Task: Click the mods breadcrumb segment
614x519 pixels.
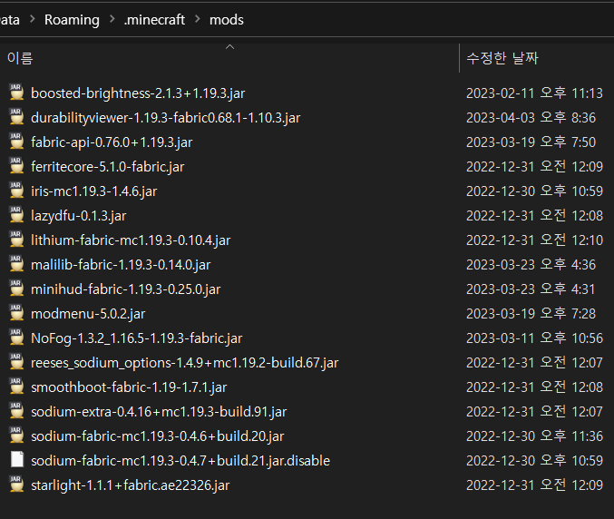Action: (x=227, y=20)
